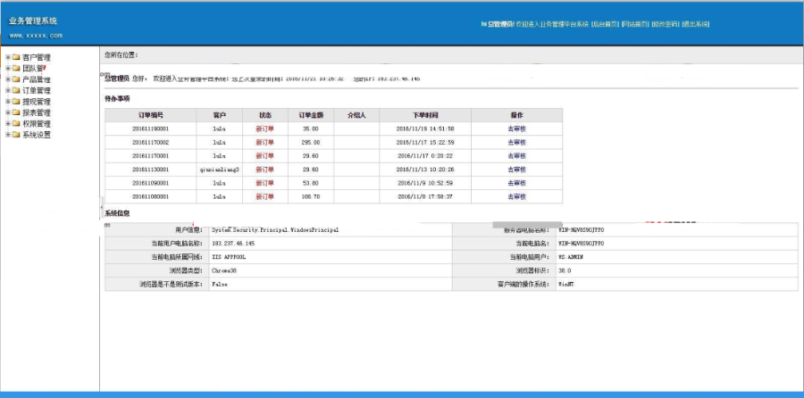Viewport: 804px width, 398px height.
Task: Open the 产品管理 menu label
Action: pyautogui.click(x=37, y=80)
